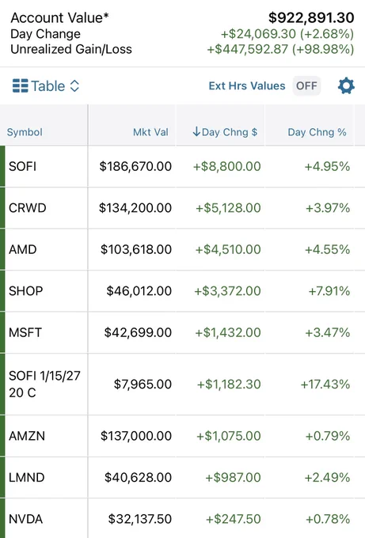This screenshot has width=365, height=538.
Task: Sort by Day Chng % column
Action: (x=317, y=132)
